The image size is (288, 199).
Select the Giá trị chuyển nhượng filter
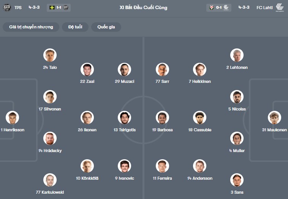[x=31, y=27]
